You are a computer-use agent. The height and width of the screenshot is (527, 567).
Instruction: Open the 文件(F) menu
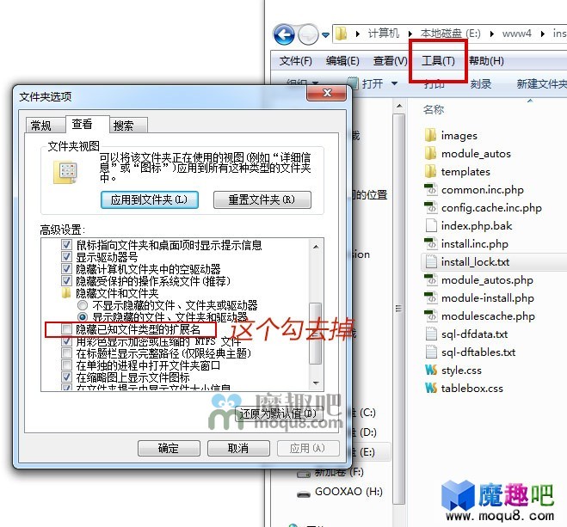click(295, 61)
